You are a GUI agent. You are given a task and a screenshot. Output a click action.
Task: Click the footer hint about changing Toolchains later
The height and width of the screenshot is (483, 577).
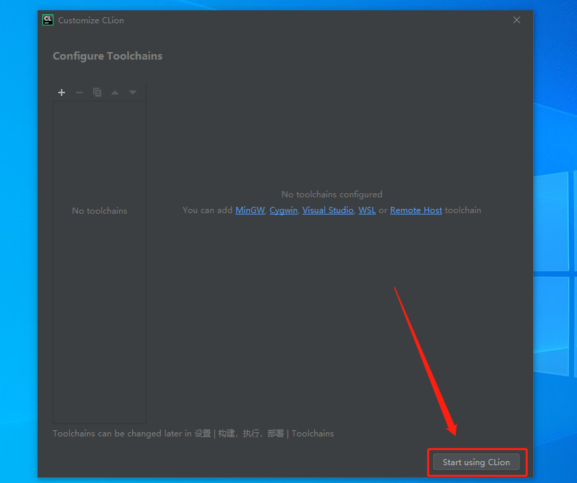tap(193, 433)
